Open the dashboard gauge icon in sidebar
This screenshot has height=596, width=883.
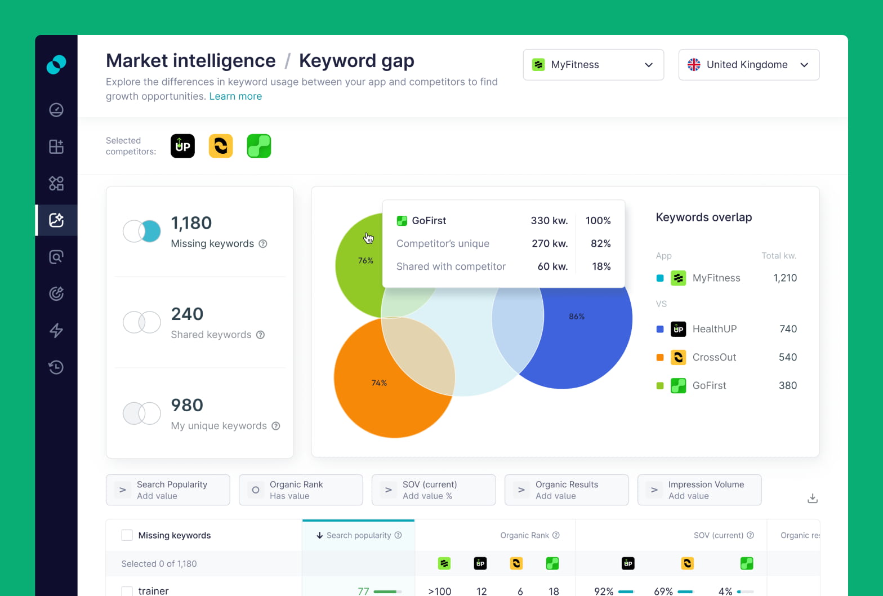click(x=56, y=110)
